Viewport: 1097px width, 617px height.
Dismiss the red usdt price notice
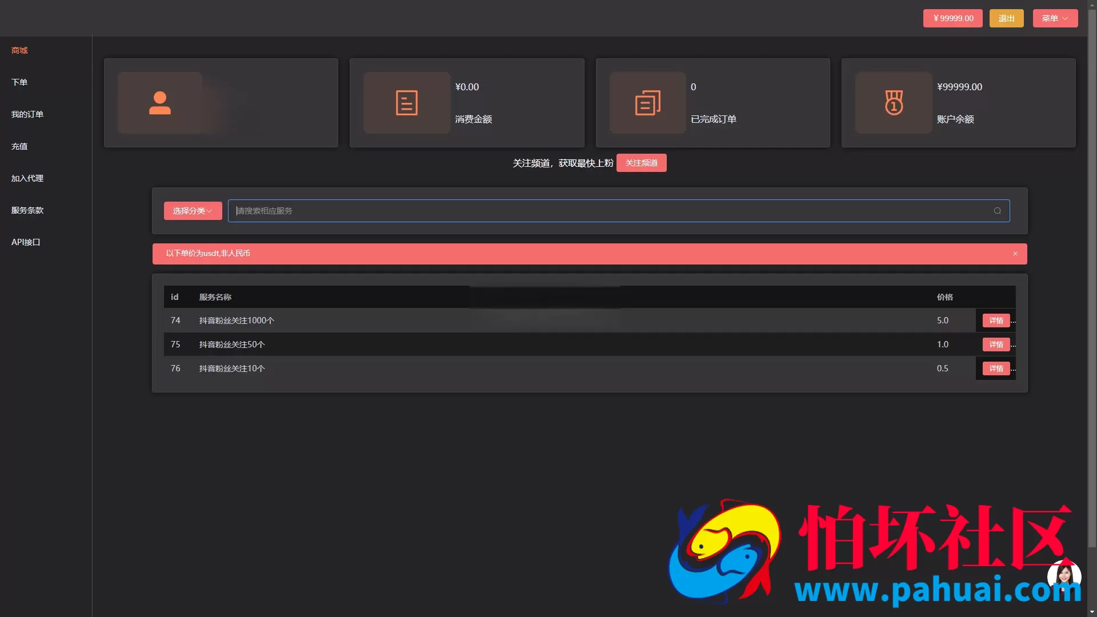[1015, 254]
